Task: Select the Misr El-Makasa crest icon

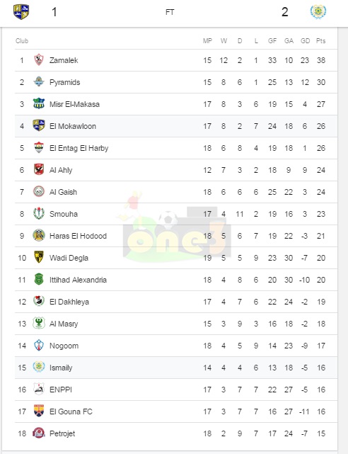Action: click(39, 103)
